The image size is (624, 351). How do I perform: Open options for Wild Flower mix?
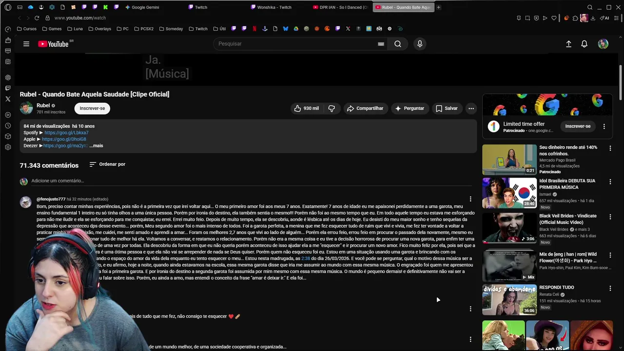click(610, 255)
